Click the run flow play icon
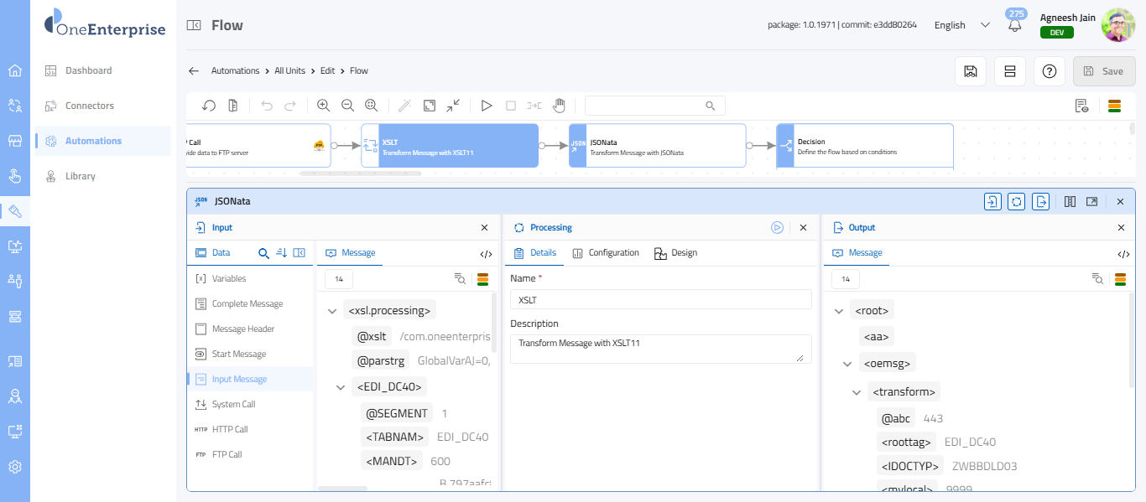The height and width of the screenshot is (502, 1146). pos(487,106)
